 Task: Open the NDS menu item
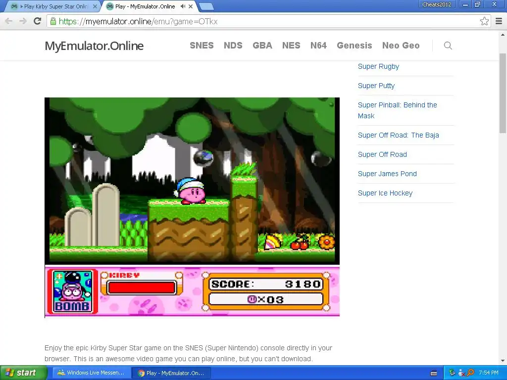[233, 45]
